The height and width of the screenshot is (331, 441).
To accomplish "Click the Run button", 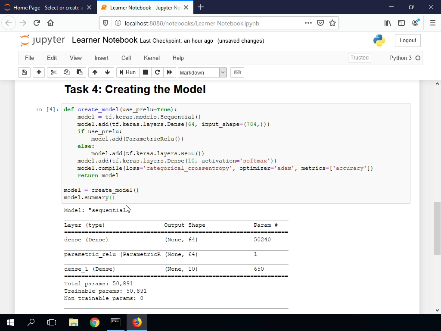I will click(x=127, y=72).
